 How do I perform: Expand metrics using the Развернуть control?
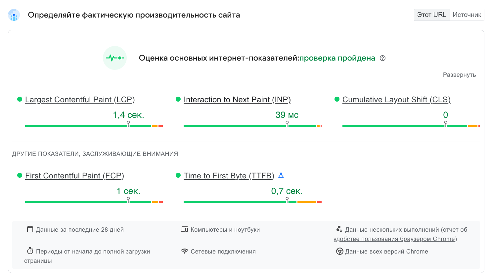(459, 75)
